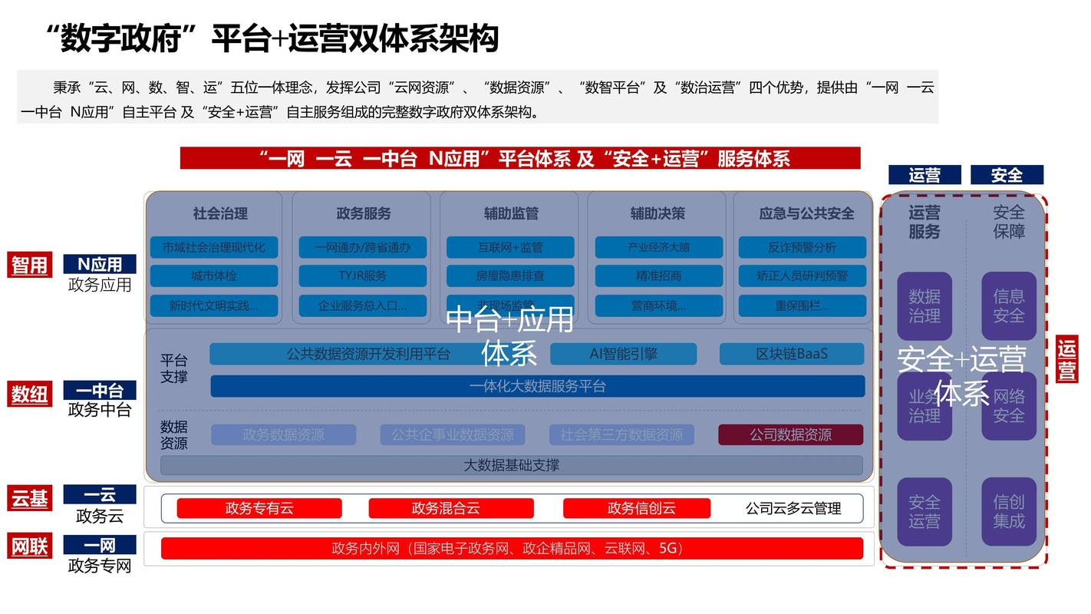
Task: Select the 一中台 dark blue tag
Action: (x=100, y=391)
